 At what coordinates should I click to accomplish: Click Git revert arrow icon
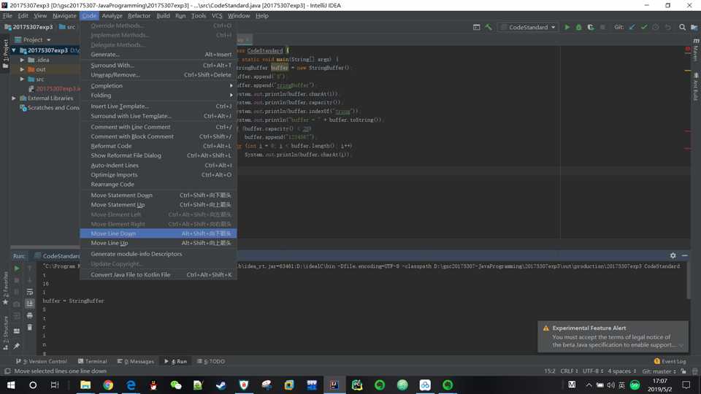pos(668,27)
